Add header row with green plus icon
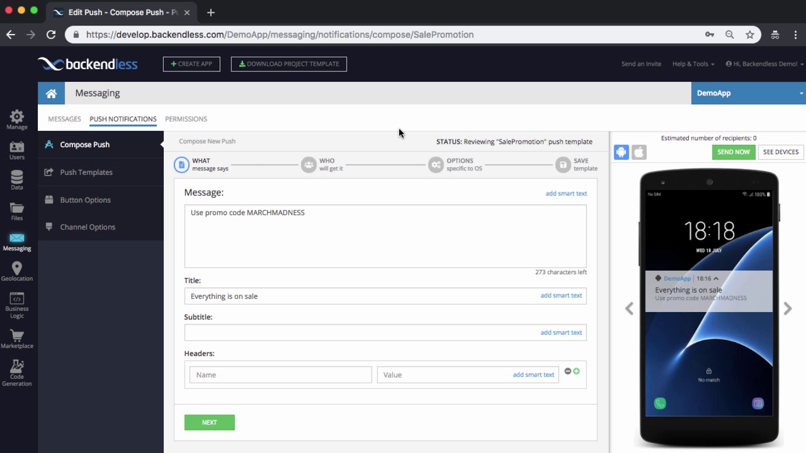 click(x=576, y=371)
